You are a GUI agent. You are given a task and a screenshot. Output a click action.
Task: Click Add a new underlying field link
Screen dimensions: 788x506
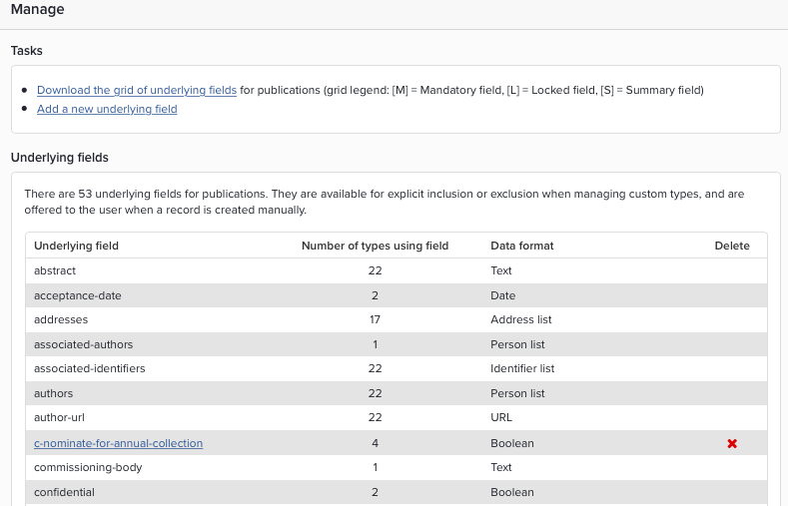[107, 109]
